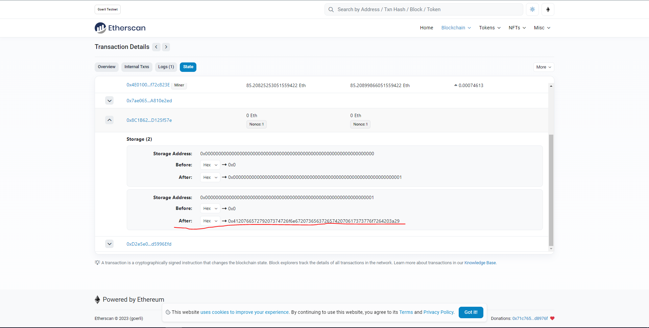Go to previous transaction arrow
Viewport: 649px width, 328px height.
point(156,47)
